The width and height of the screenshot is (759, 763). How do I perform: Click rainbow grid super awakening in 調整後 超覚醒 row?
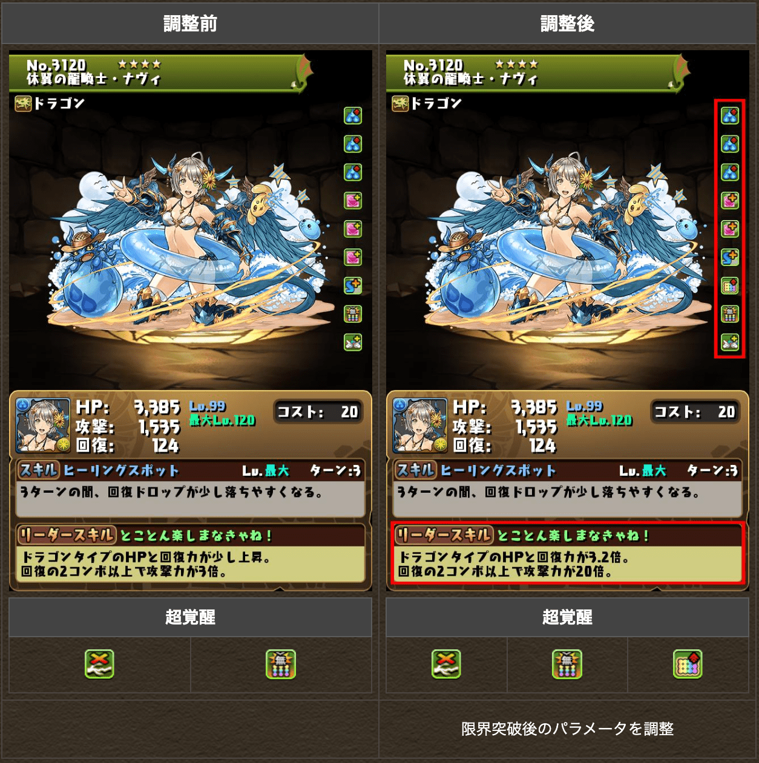688,664
